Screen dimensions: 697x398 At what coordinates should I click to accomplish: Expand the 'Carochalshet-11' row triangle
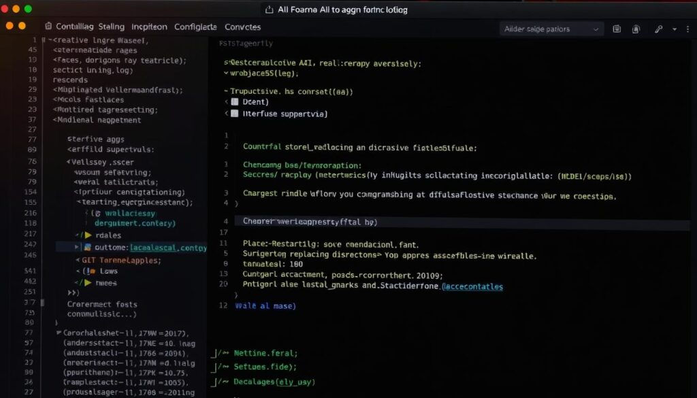pos(59,333)
